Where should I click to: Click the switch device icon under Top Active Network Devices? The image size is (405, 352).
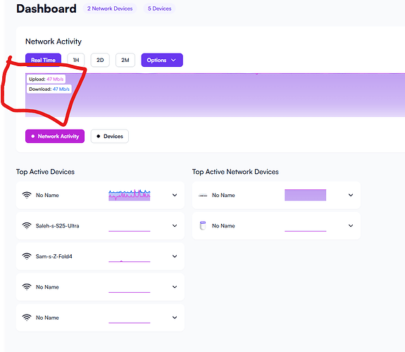(x=203, y=196)
